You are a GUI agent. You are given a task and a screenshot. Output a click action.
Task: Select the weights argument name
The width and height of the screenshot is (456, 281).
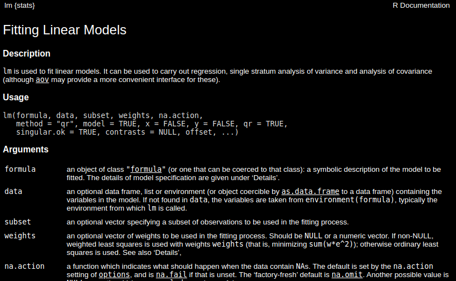(20, 236)
